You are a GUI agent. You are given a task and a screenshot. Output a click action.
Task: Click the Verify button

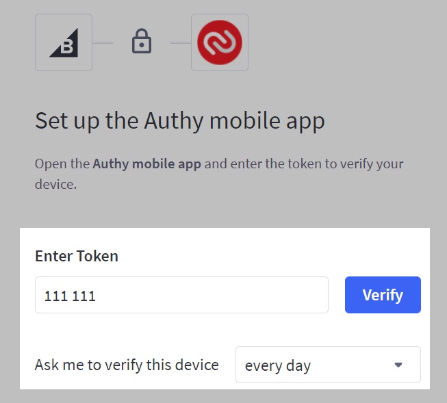point(383,295)
